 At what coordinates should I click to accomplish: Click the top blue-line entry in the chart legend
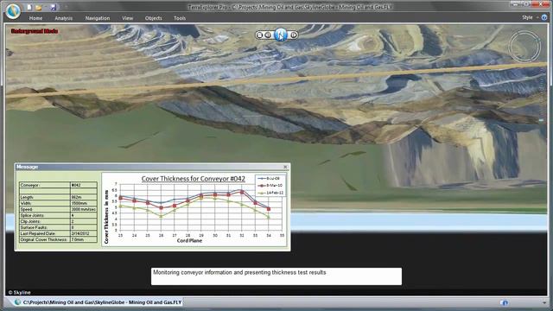(x=270, y=179)
